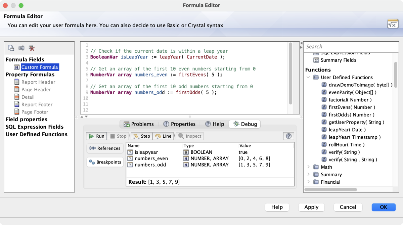
Task: Apply the formula changes
Action: pyautogui.click(x=311, y=207)
